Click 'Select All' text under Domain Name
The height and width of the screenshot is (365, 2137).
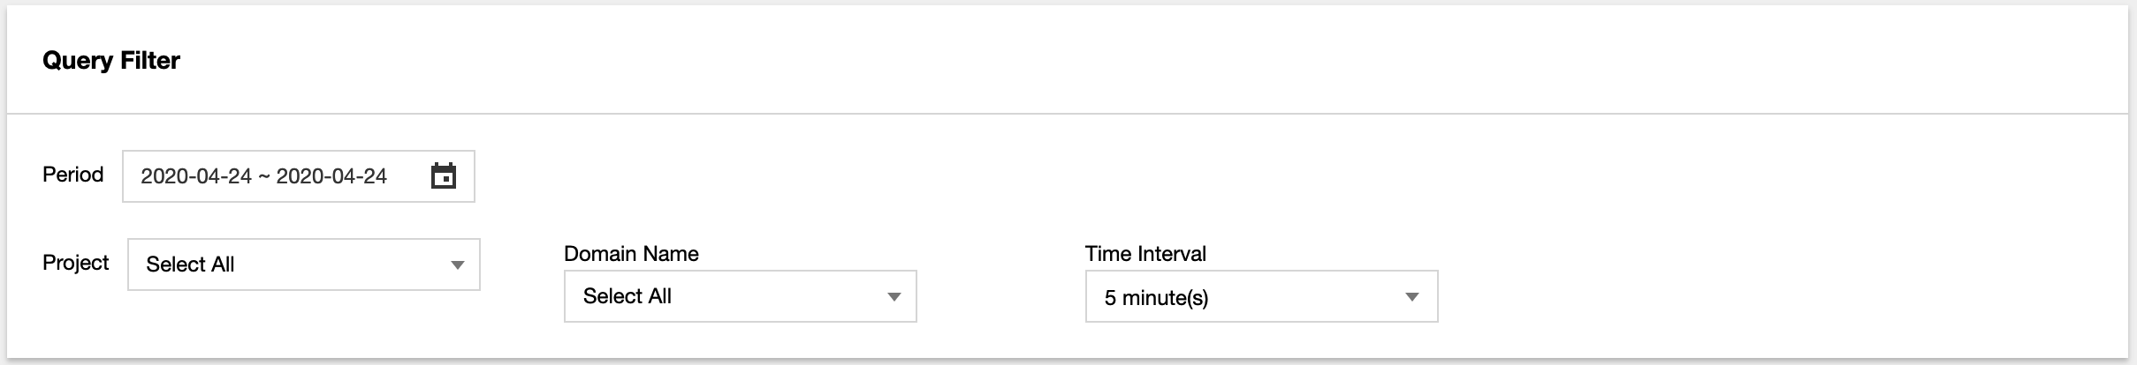(627, 296)
